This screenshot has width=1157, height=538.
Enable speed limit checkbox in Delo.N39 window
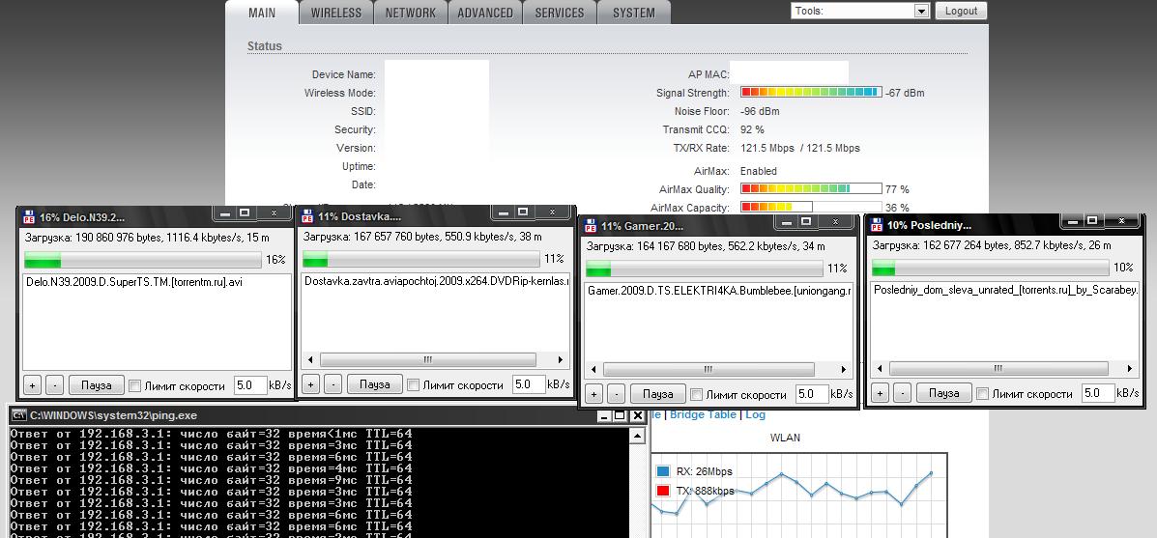[x=134, y=385]
